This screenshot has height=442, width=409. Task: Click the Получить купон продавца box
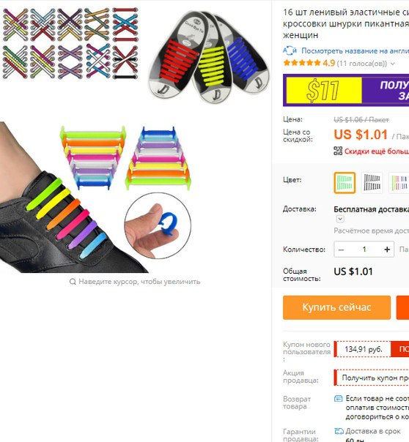click(372, 378)
